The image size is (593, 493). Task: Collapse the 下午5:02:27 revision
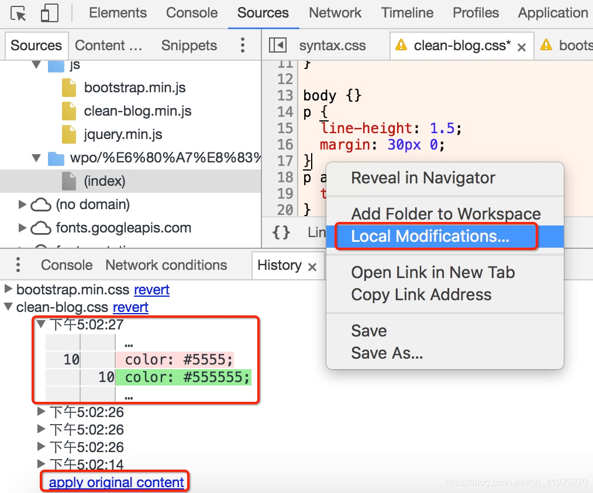(41, 324)
